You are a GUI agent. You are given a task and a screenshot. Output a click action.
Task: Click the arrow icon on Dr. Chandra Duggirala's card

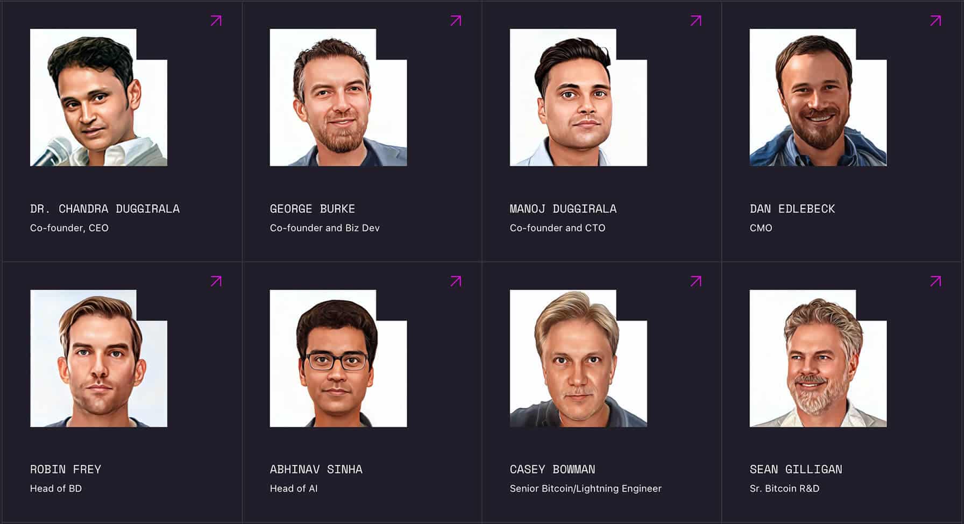click(216, 20)
